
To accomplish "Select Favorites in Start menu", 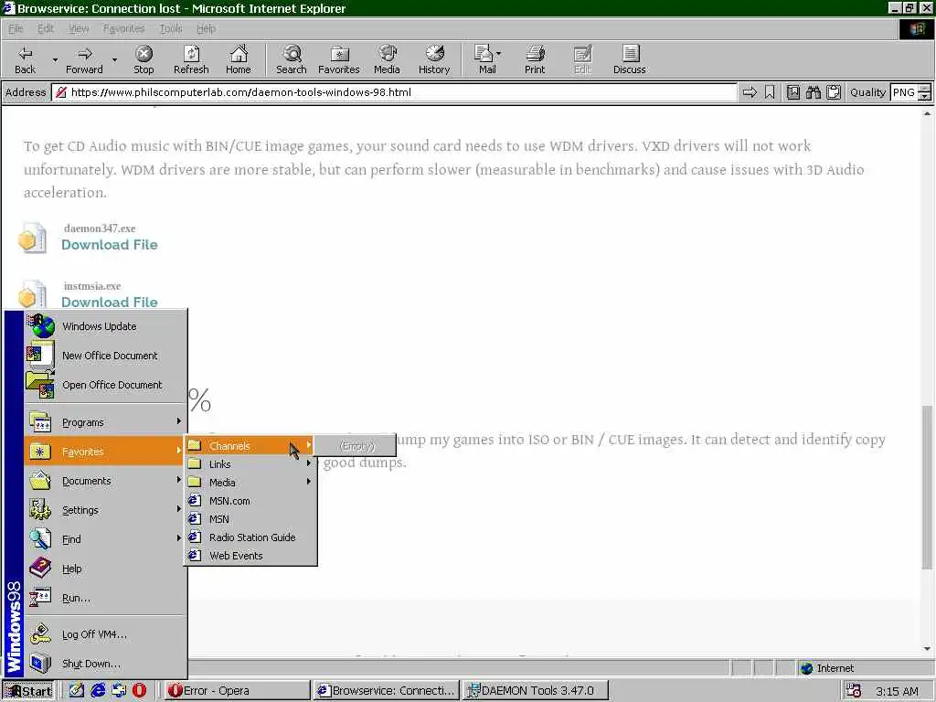I will [x=105, y=452].
